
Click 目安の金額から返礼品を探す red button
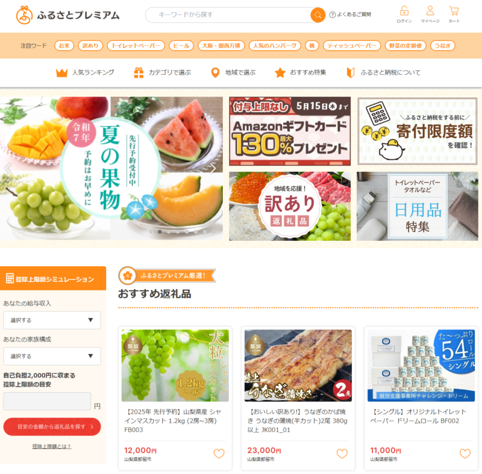tap(52, 426)
